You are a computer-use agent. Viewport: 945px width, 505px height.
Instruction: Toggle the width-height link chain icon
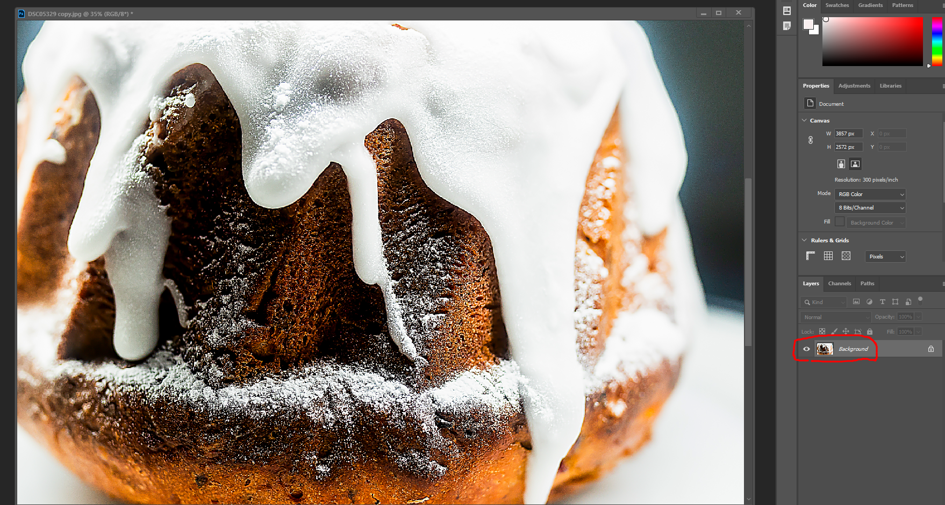811,140
